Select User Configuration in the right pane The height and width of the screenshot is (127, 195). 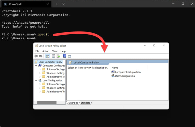125,76
